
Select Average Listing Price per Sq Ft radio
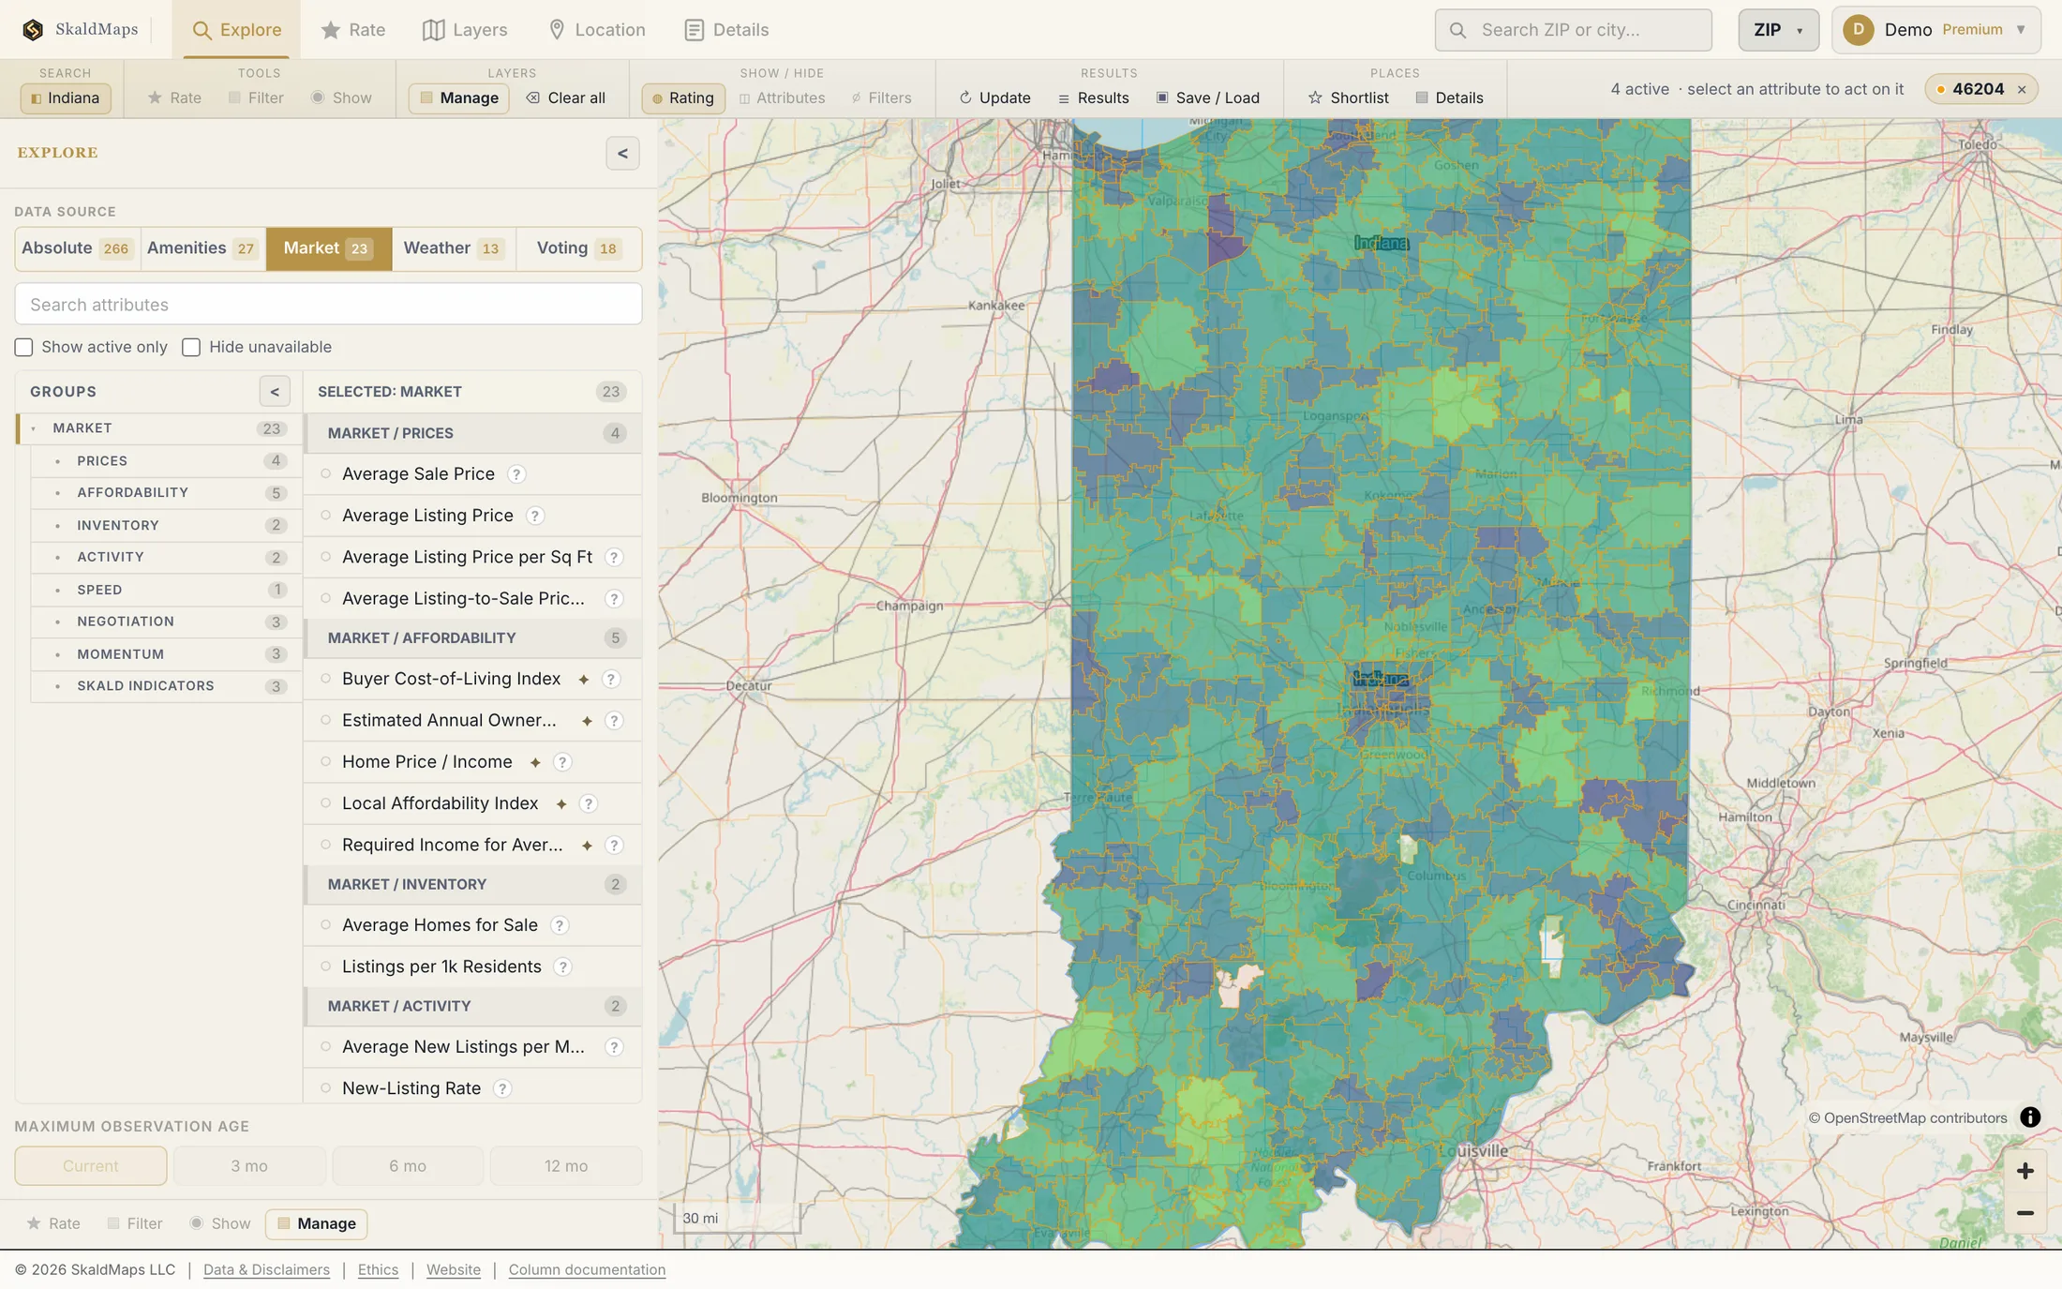point(325,557)
